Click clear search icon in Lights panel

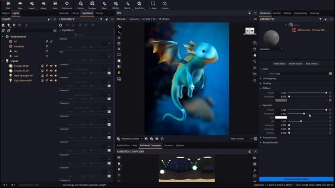[x=54, y=31]
